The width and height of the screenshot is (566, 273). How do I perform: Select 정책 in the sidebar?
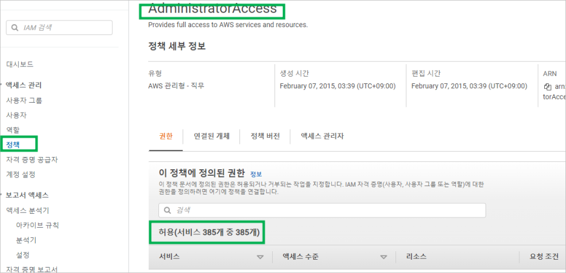(13, 144)
